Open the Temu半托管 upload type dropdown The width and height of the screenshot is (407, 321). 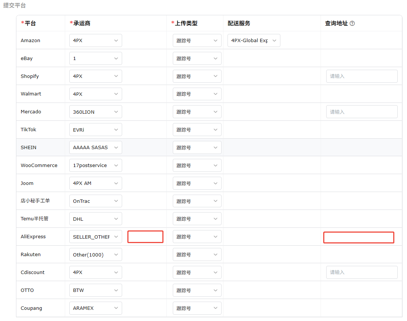pyautogui.click(x=197, y=219)
